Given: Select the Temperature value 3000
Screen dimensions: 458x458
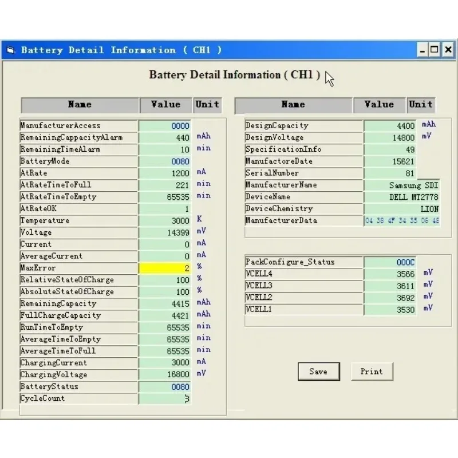Looking at the screenshot, I should coord(165,220).
